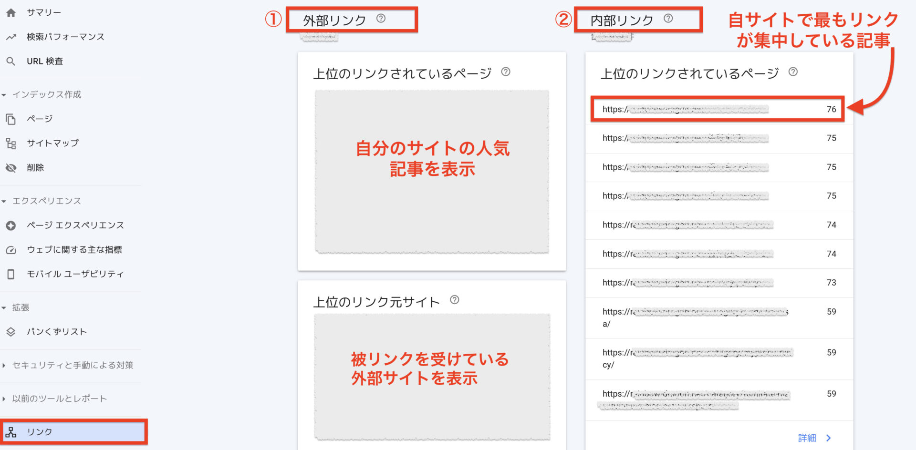
Task: Open help icon for external 上位のリンクされているページ
Action: [x=506, y=72]
